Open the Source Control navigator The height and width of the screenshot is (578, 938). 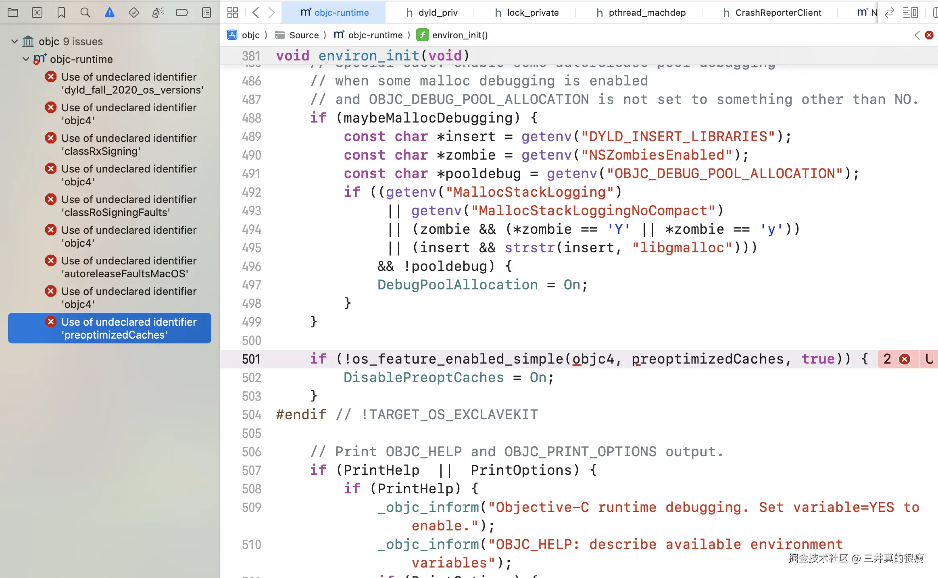(x=37, y=12)
